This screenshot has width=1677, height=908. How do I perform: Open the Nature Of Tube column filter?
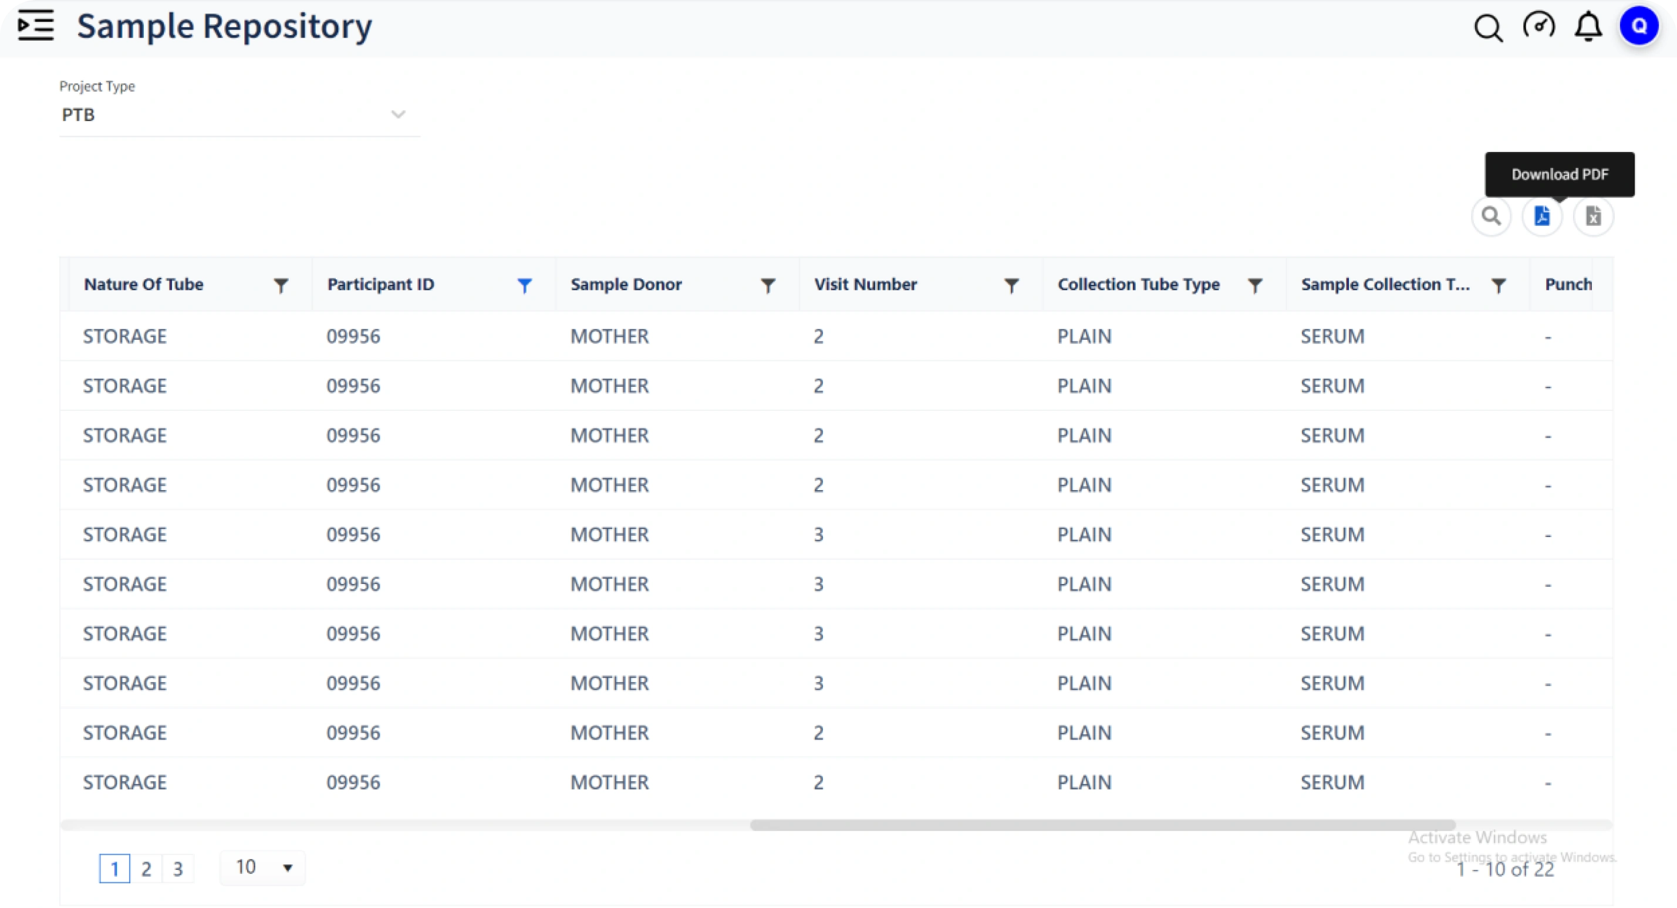(281, 285)
